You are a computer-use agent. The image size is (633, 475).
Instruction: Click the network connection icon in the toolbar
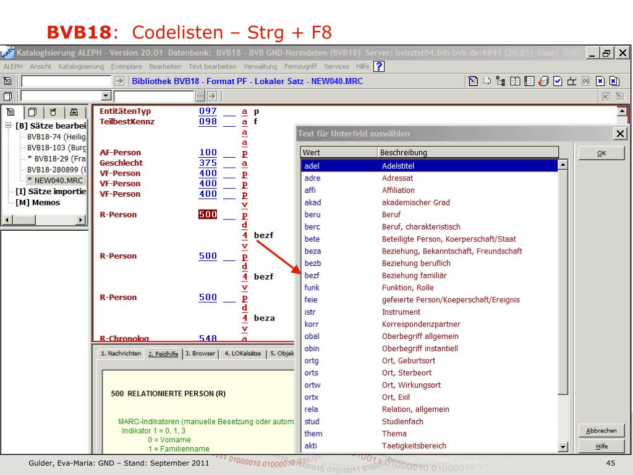click(x=572, y=81)
